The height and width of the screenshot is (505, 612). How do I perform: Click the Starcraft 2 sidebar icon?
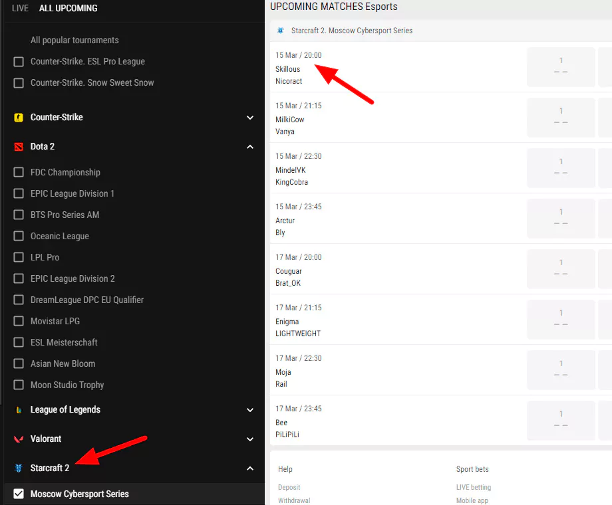point(19,468)
